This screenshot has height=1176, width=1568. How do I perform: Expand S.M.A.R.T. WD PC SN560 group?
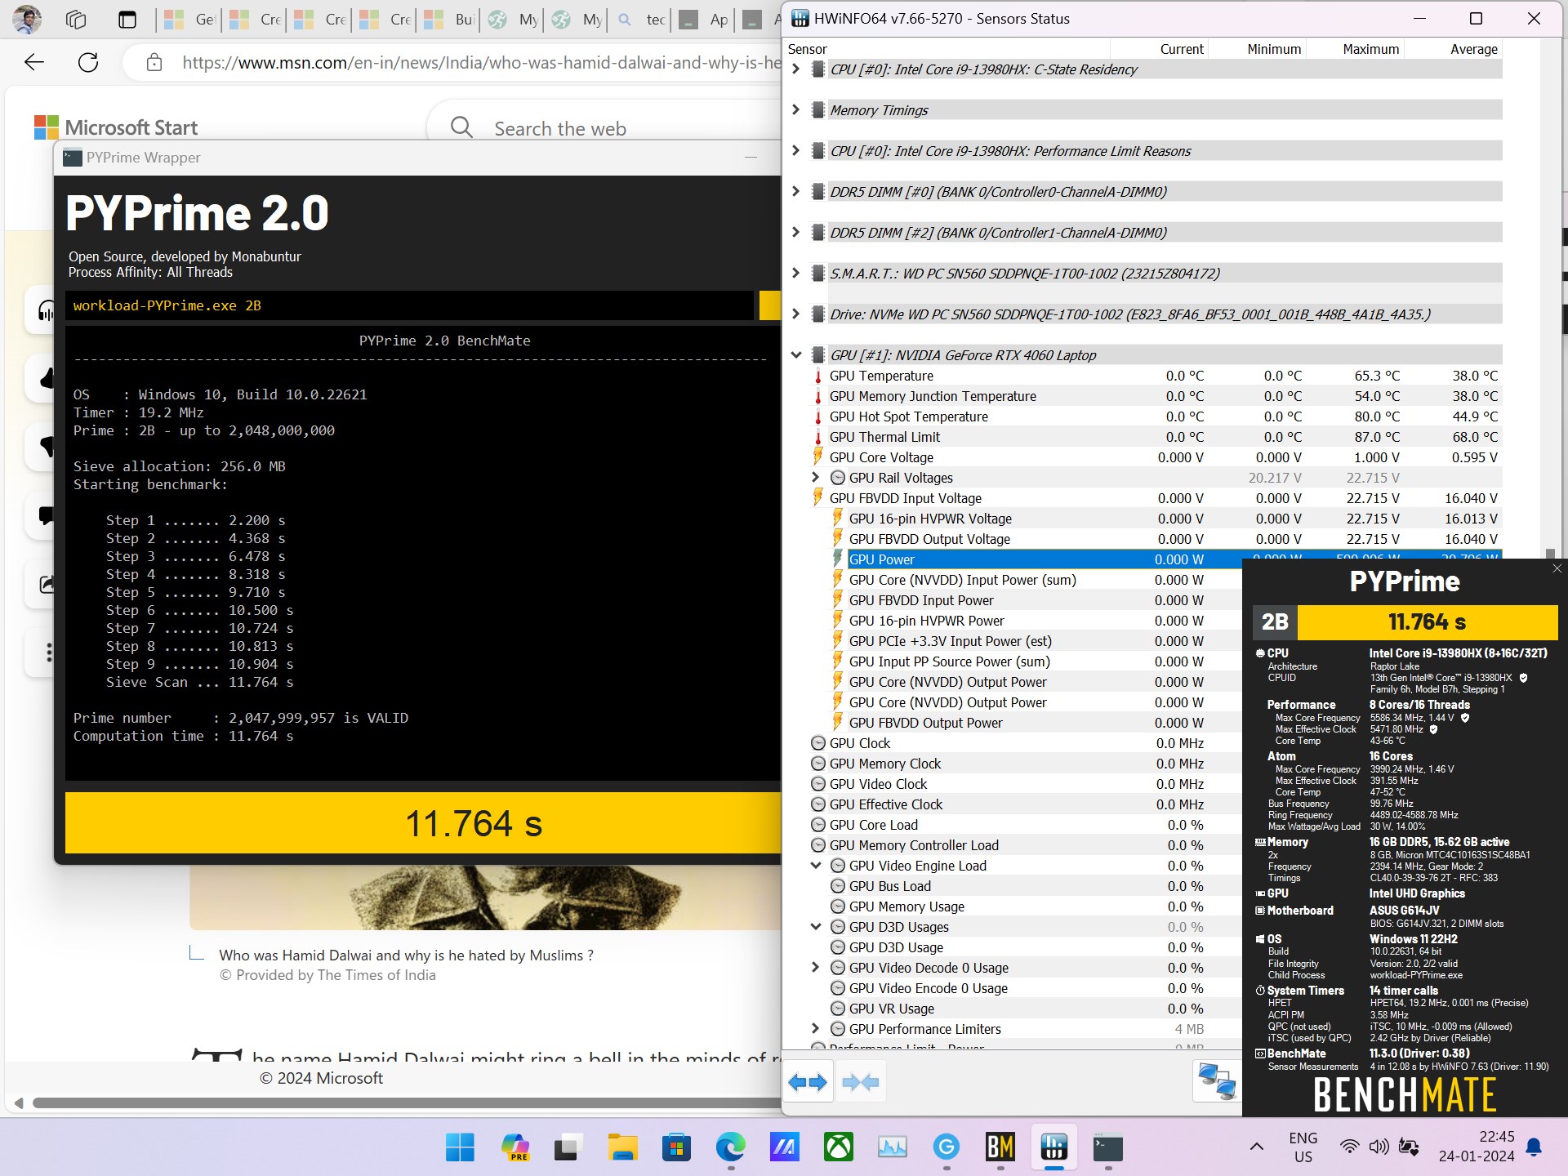[796, 274]
